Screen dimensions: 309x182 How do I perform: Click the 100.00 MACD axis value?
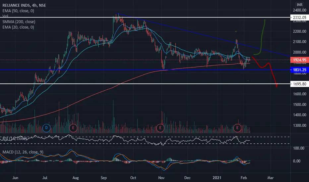click(x=299, y=148)
